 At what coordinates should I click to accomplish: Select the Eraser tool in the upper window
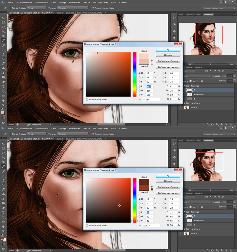pyautogui.click(x=3, y=64)
